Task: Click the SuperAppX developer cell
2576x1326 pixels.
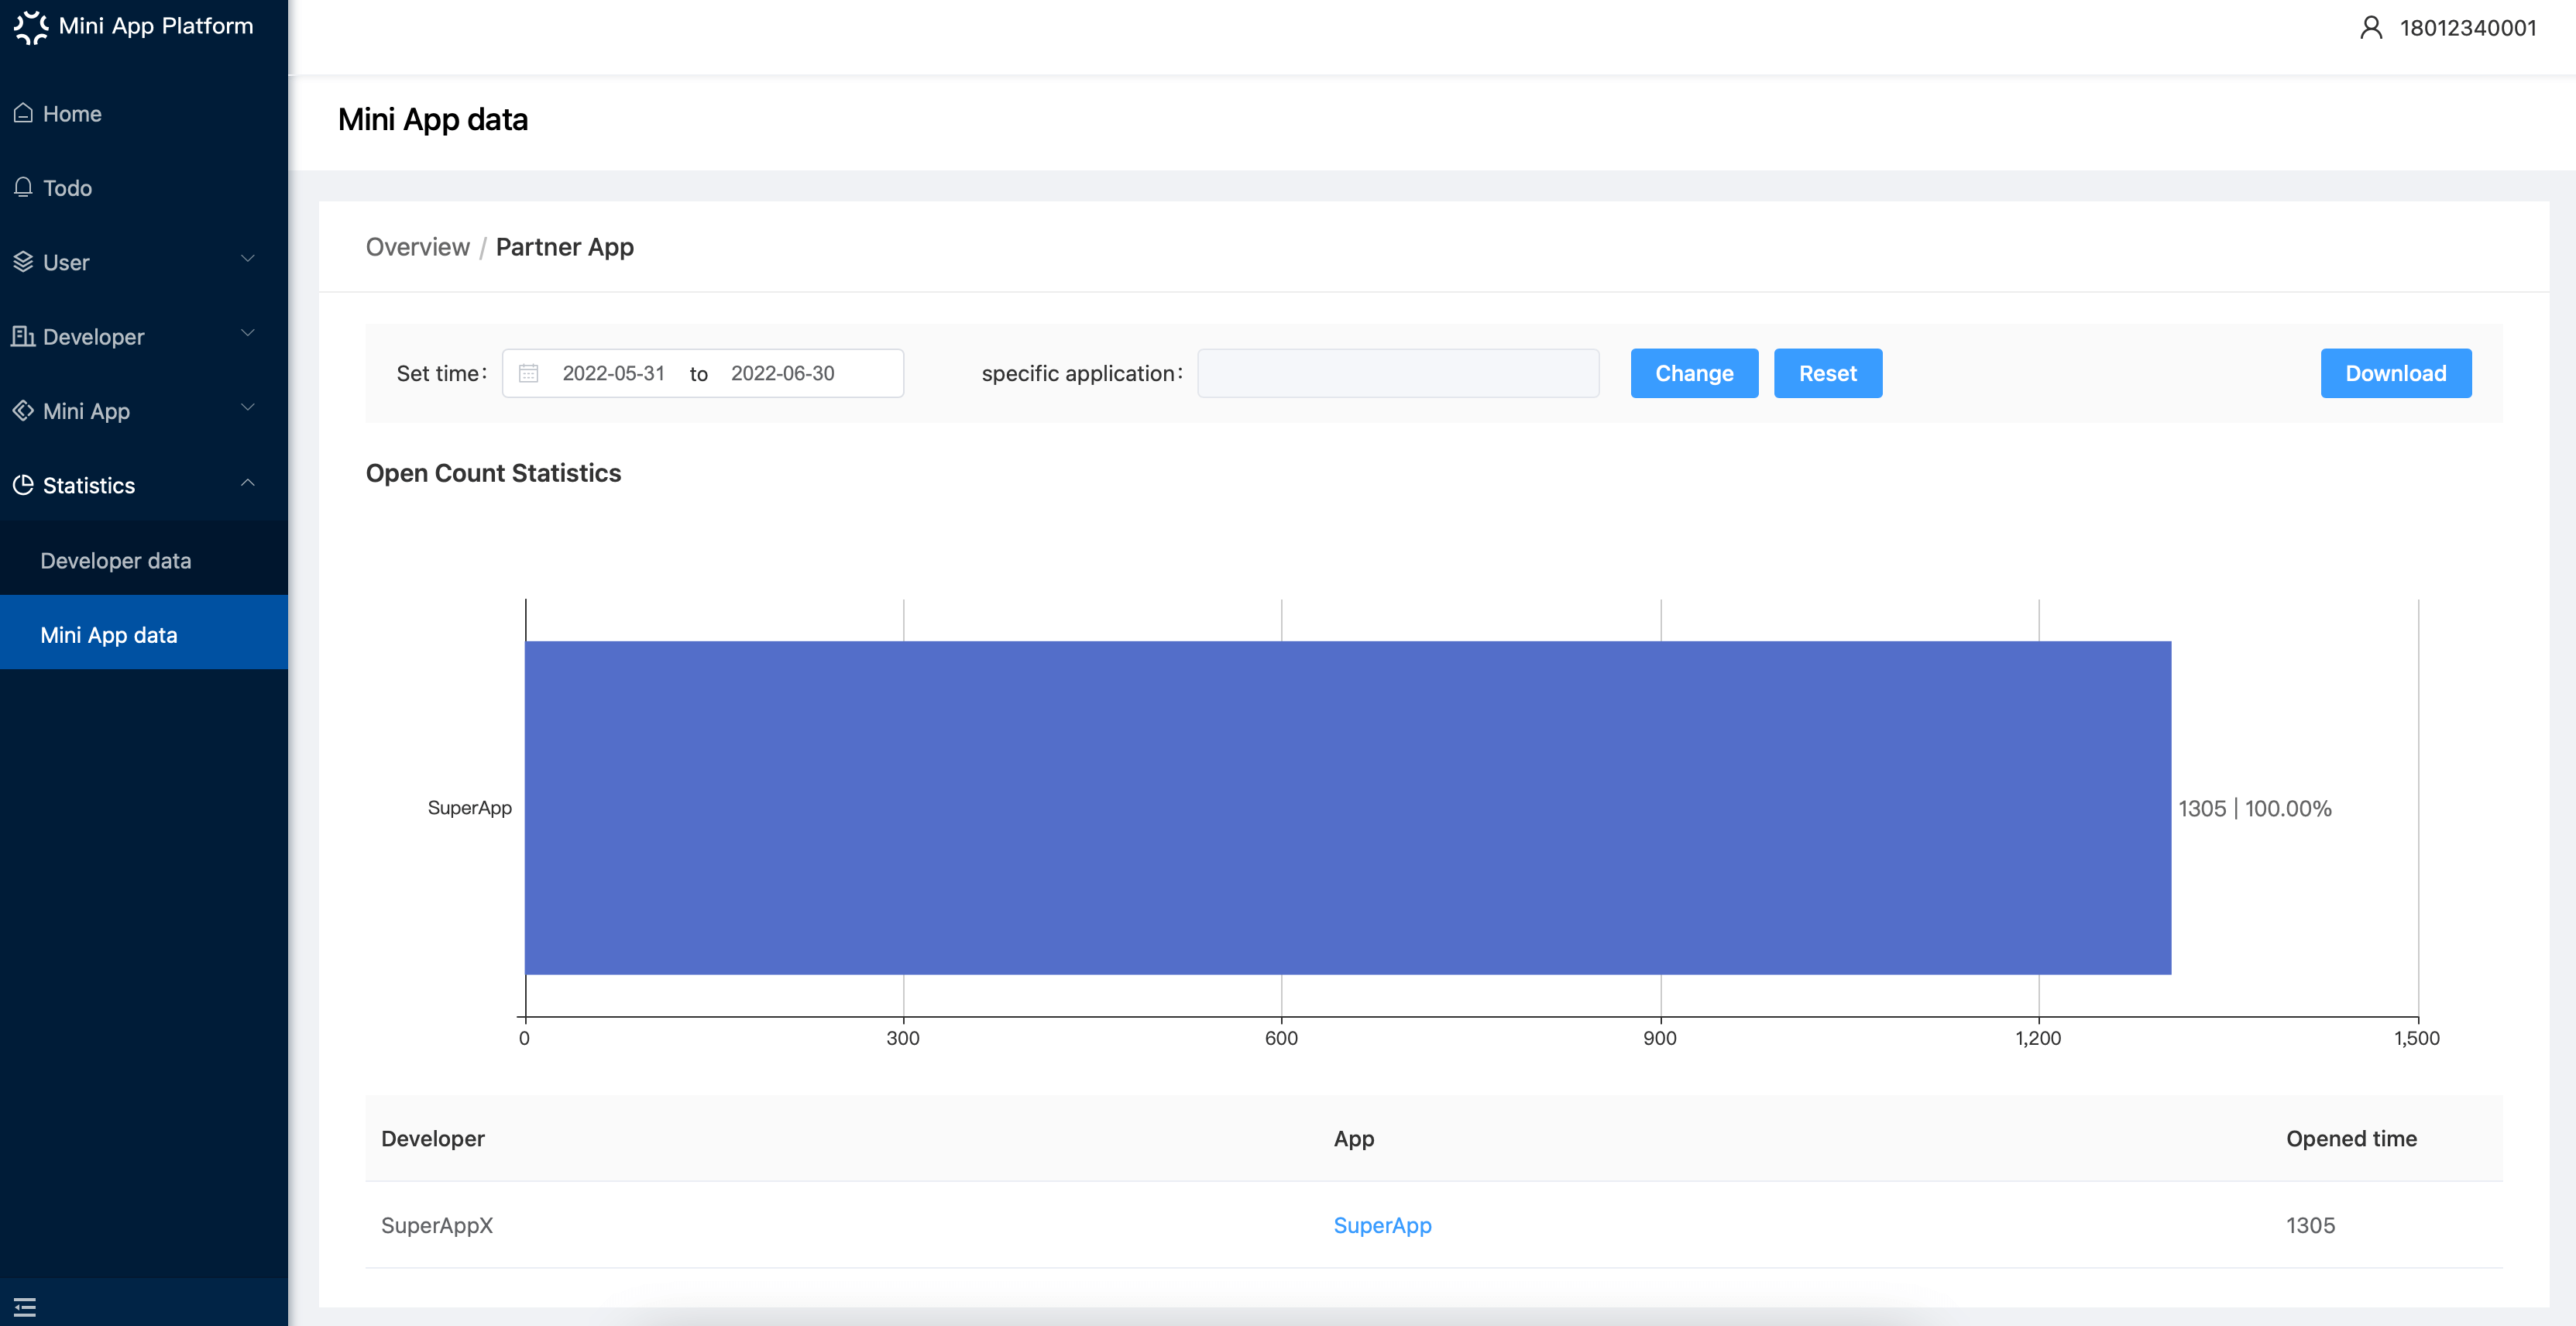Action: [437, 1225]
